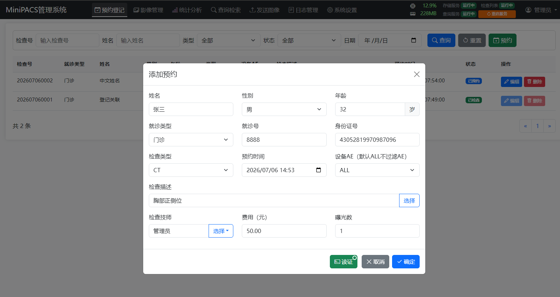
Task: Click the name cell 中文姓名
Action: click(x=110, y=81)
